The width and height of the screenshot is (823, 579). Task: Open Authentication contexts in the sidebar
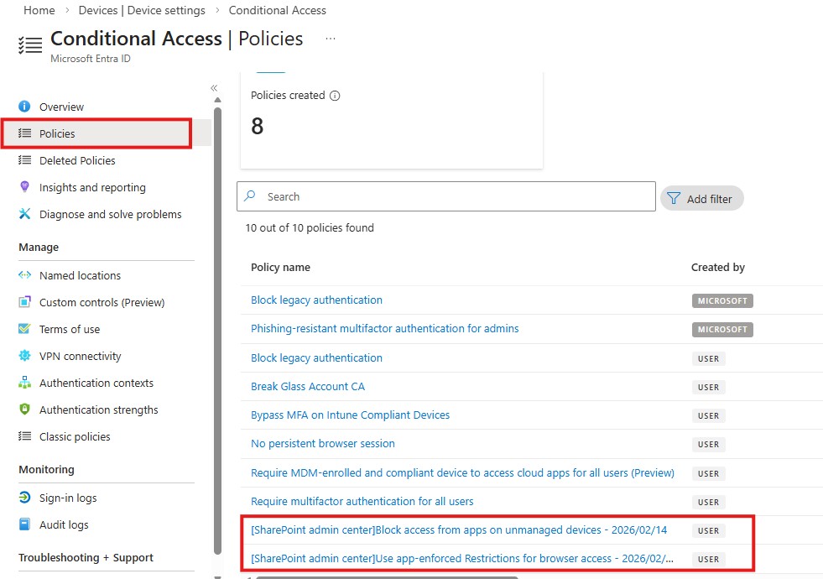(96, 383)
